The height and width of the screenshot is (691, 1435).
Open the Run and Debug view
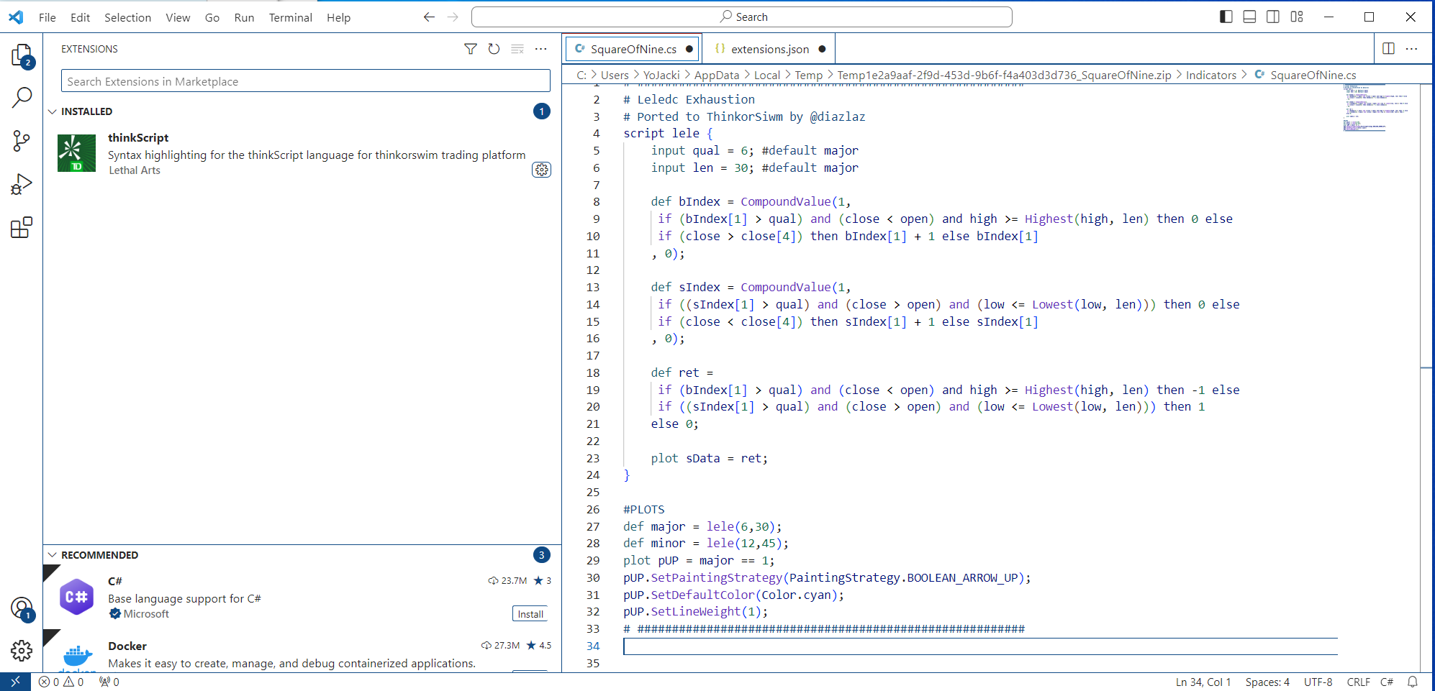(22, 184)
